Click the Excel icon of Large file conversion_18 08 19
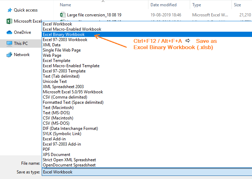The height and width of the screenshot is (179, 252). [63, 15]
